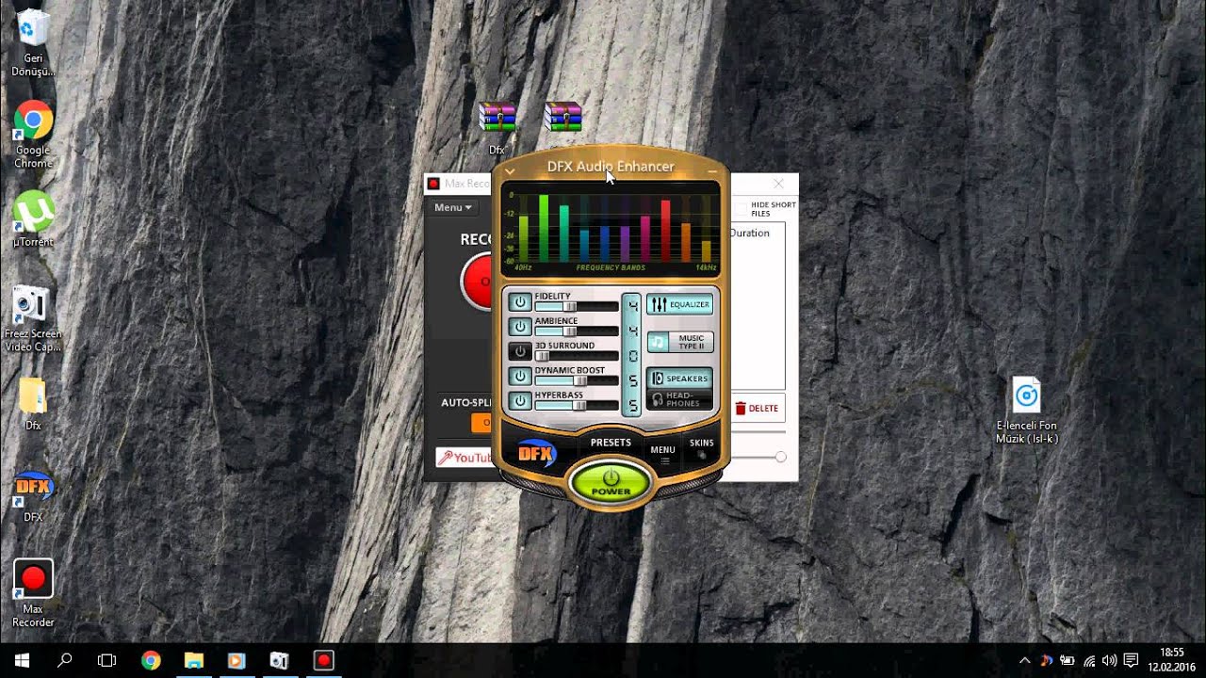Open the DFX Skins selector
1206x678 pixels.
tap(701, 447)
